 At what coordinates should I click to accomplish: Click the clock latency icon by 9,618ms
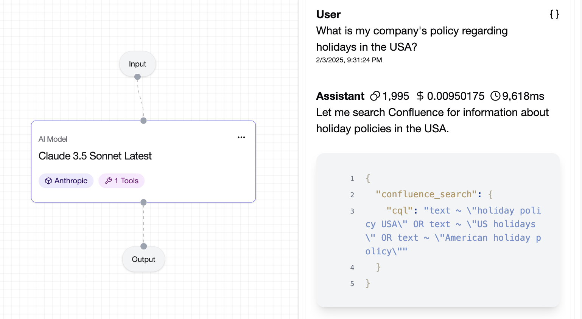pos(495,96)
